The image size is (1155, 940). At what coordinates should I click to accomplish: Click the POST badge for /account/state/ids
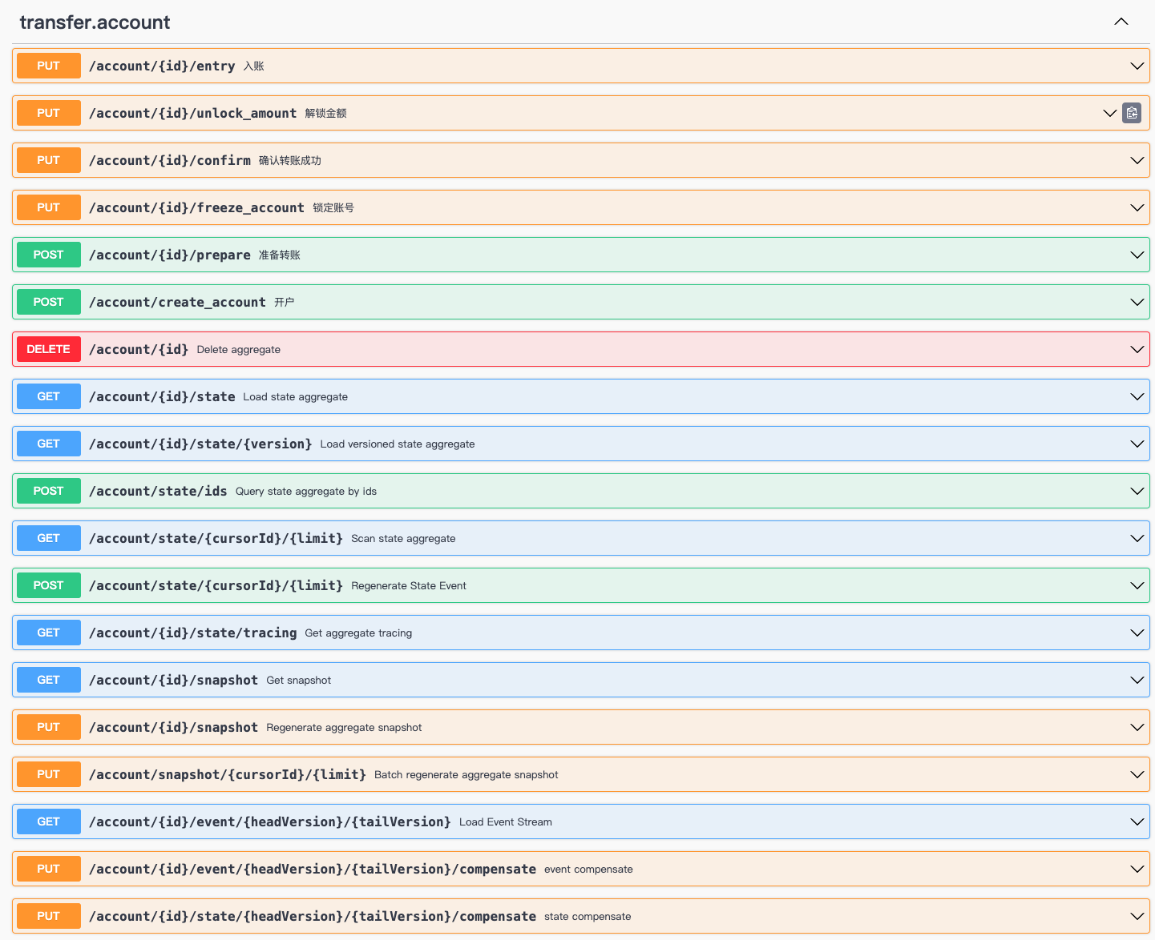(48, 491)
